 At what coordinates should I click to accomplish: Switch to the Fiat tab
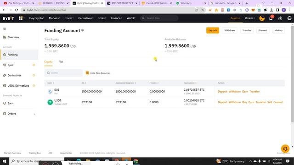(x=61, y=62)
